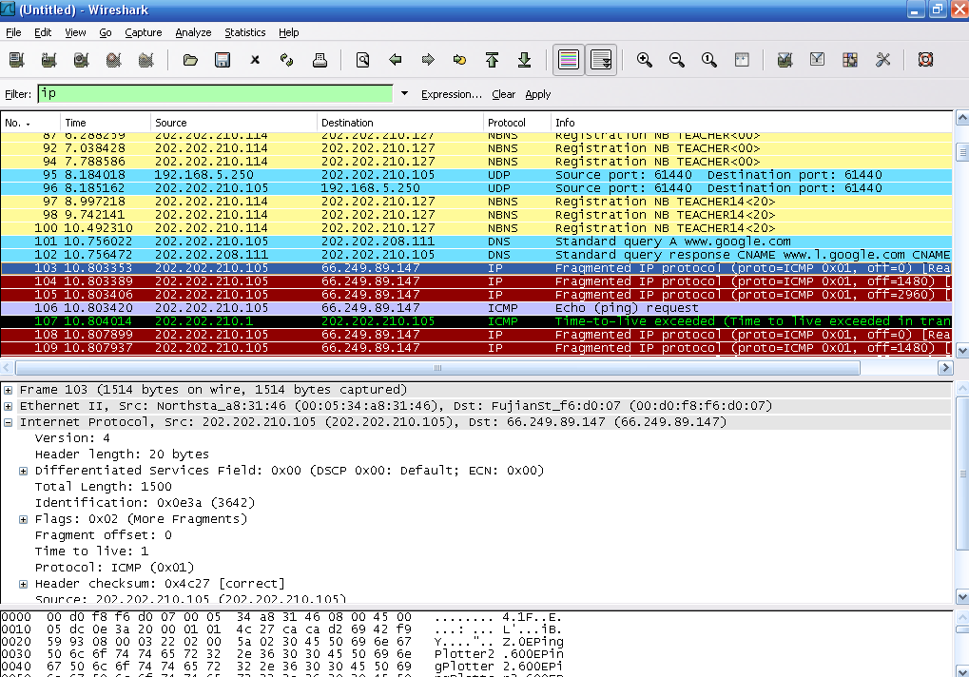Viewport: 969px width, 677px height.
Task: Toggle Colorize Packet List
Action: click(x=568, y=59)
